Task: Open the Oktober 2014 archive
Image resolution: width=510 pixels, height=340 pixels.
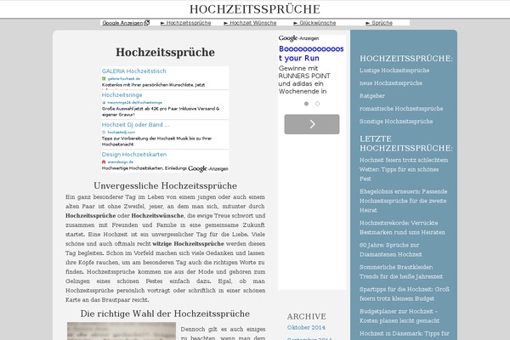Action: coord(306,327)
